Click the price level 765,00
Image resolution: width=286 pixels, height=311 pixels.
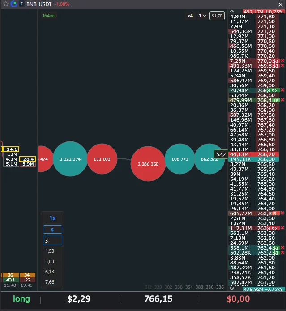[x=266, y=184]
